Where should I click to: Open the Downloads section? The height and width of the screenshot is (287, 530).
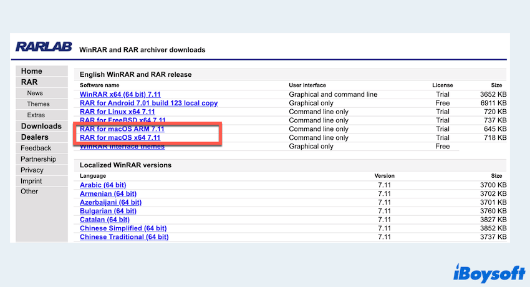pos(41,126)
